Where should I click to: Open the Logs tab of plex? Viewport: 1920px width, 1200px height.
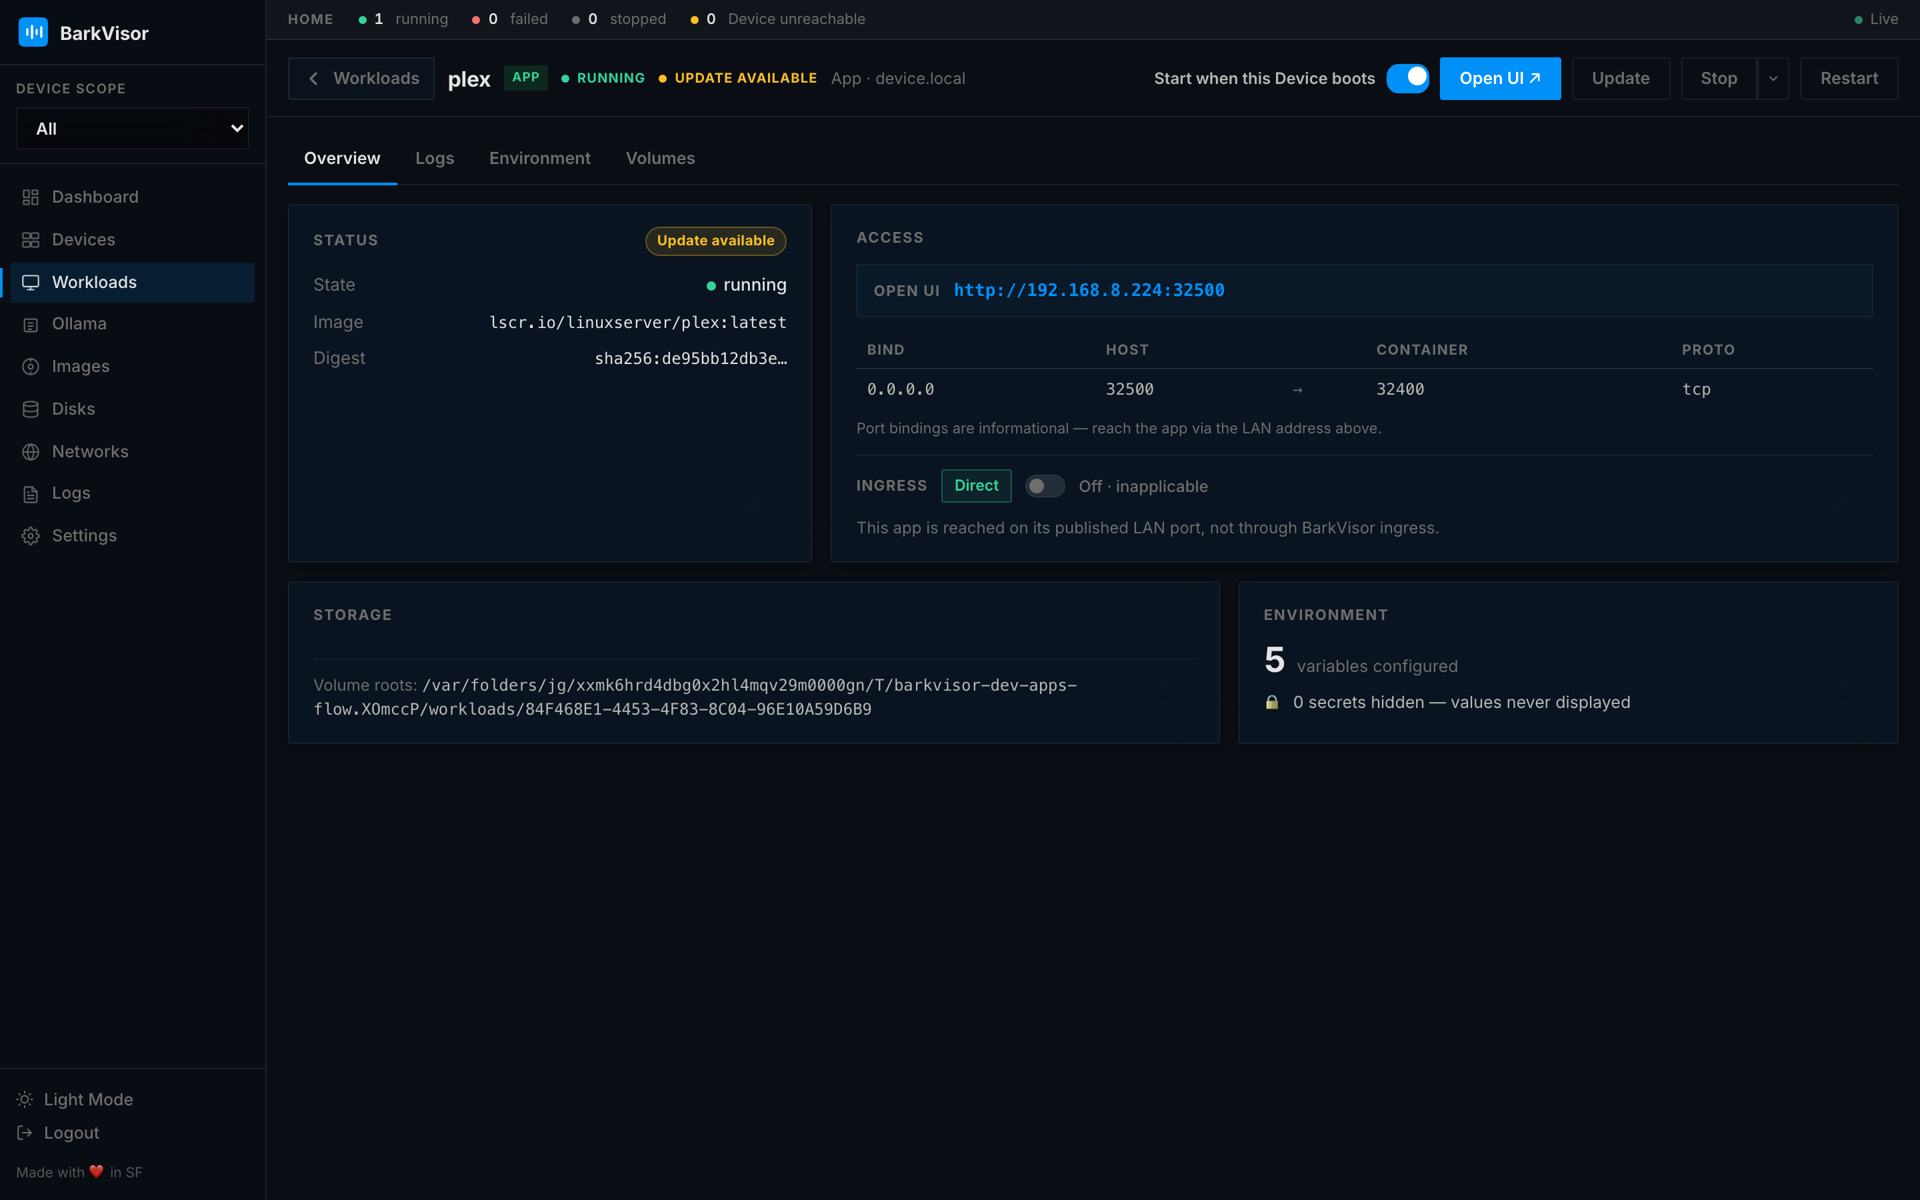[435, 158]
